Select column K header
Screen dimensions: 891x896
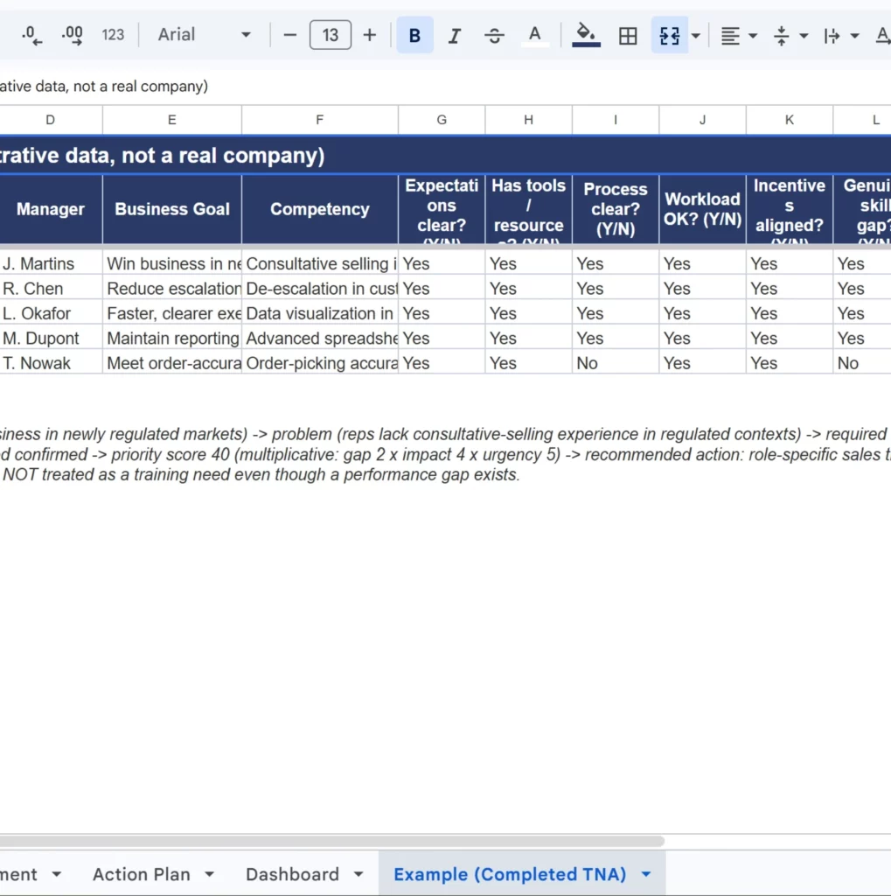[789, 120]
